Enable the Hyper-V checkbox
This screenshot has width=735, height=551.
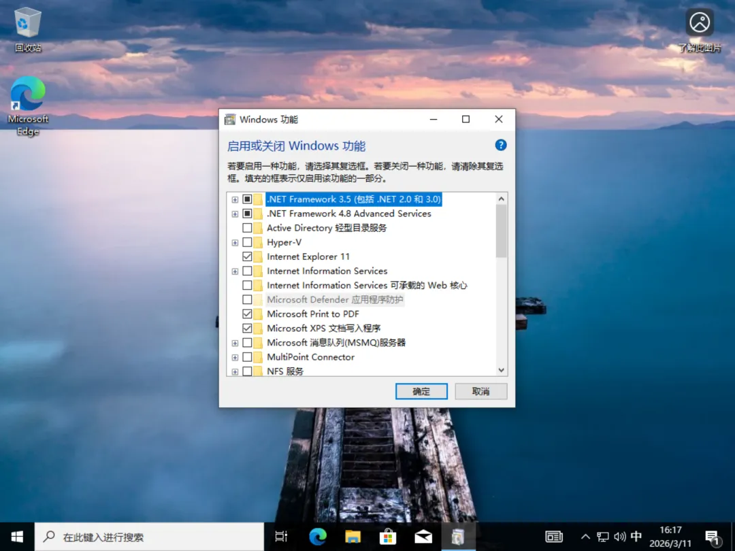tap(247, 242)
